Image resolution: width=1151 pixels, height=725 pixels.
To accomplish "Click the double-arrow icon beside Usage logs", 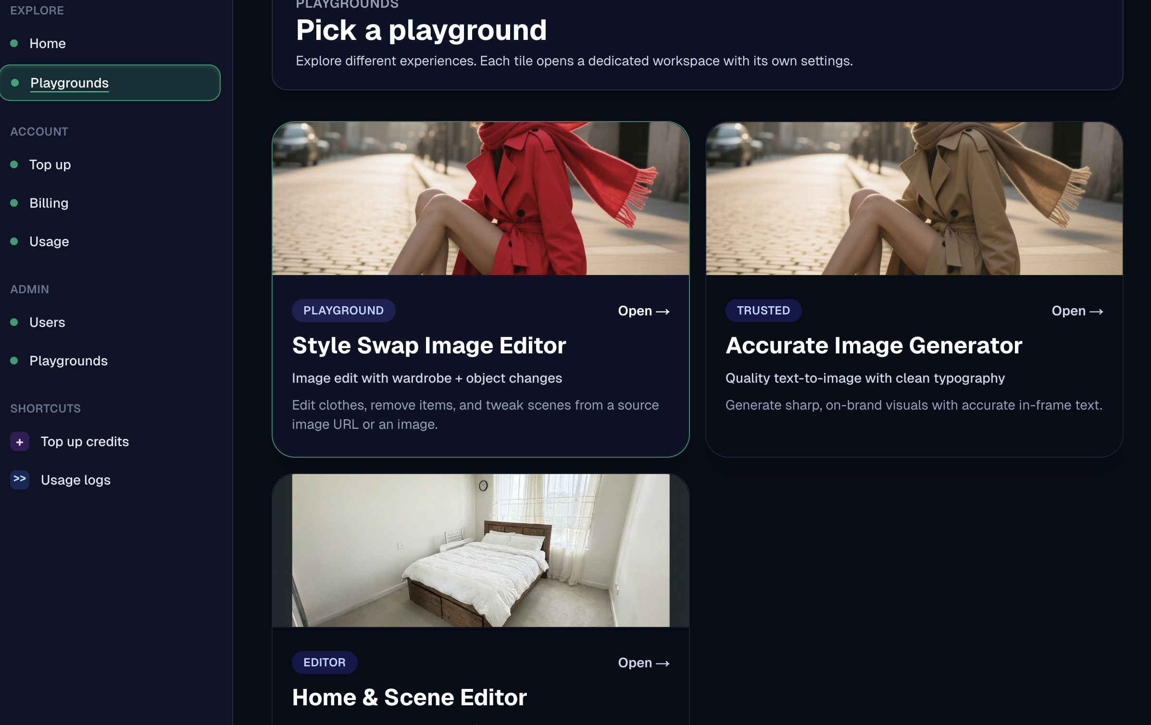I will 20,479.
